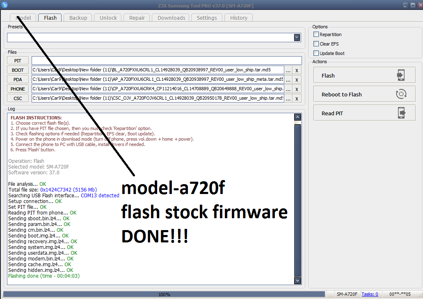The width and height of the screenshot is (423, 299).
Task: Select the Flash tab
Action: [50, 18]
